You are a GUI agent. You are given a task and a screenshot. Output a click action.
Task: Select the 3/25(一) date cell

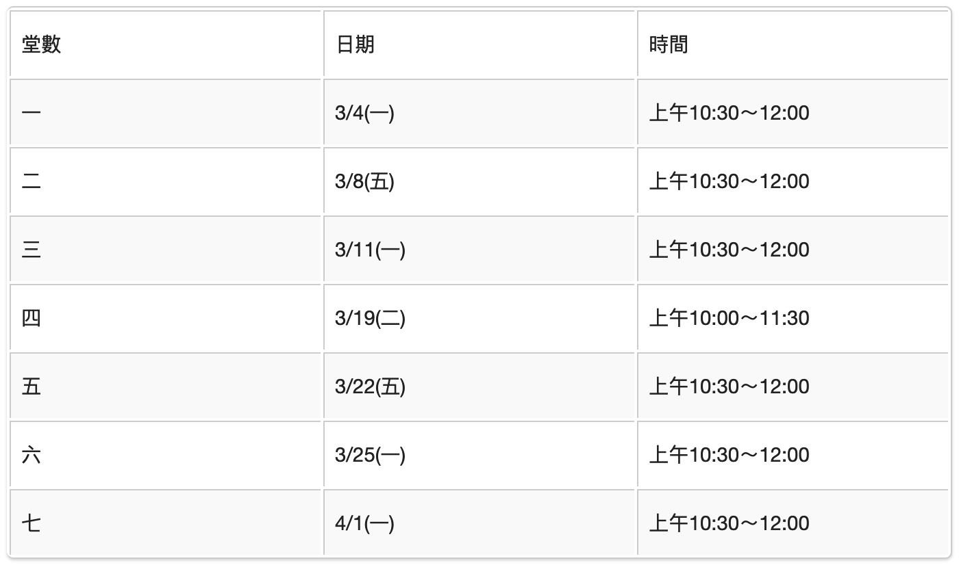[x=370, y=455]
